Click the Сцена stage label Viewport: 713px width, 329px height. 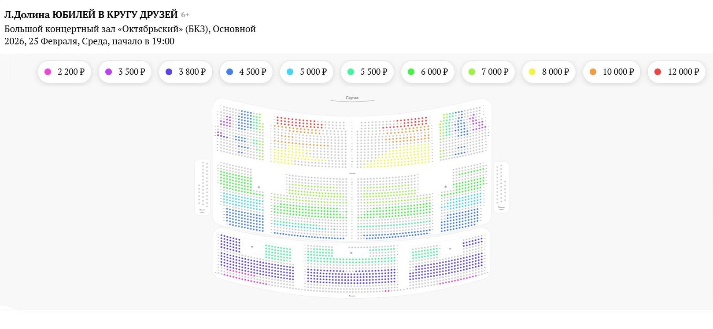click(352, 98)
